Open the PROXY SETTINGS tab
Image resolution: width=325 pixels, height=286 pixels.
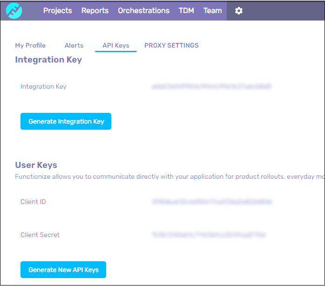point(171,45)
